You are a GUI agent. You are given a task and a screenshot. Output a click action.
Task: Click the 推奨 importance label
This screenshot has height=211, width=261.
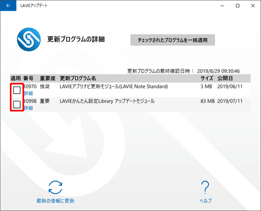(45, 86)
